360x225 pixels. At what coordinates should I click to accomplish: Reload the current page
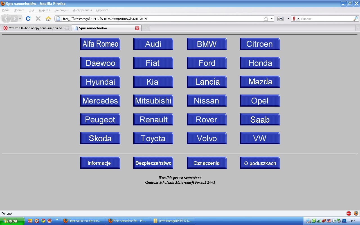28,19
